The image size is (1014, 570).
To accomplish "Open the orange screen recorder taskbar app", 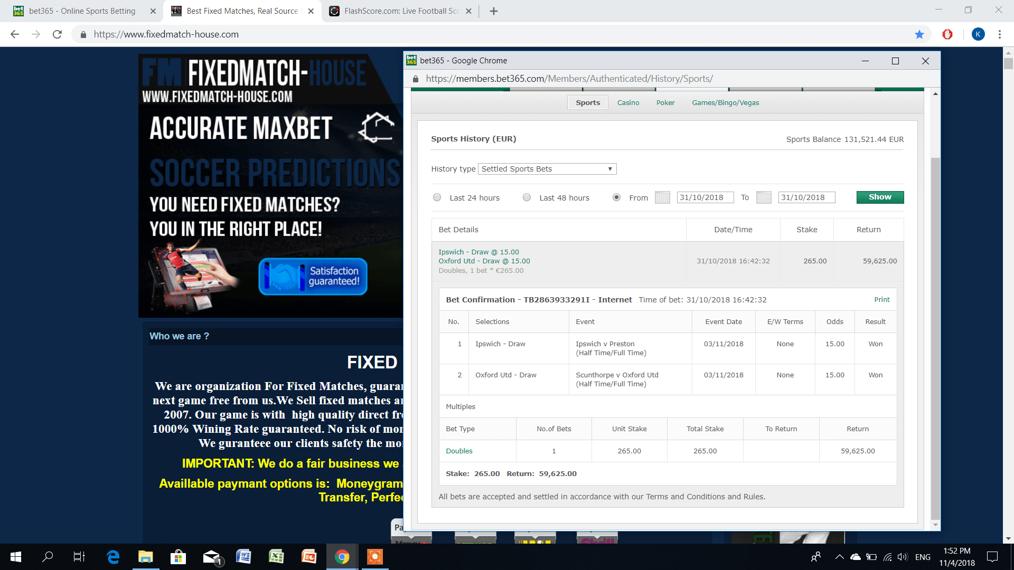I will coord(374,557).
